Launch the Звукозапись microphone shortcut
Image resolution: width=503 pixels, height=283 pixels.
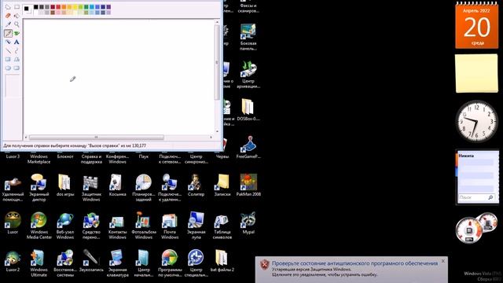point(91,260)
